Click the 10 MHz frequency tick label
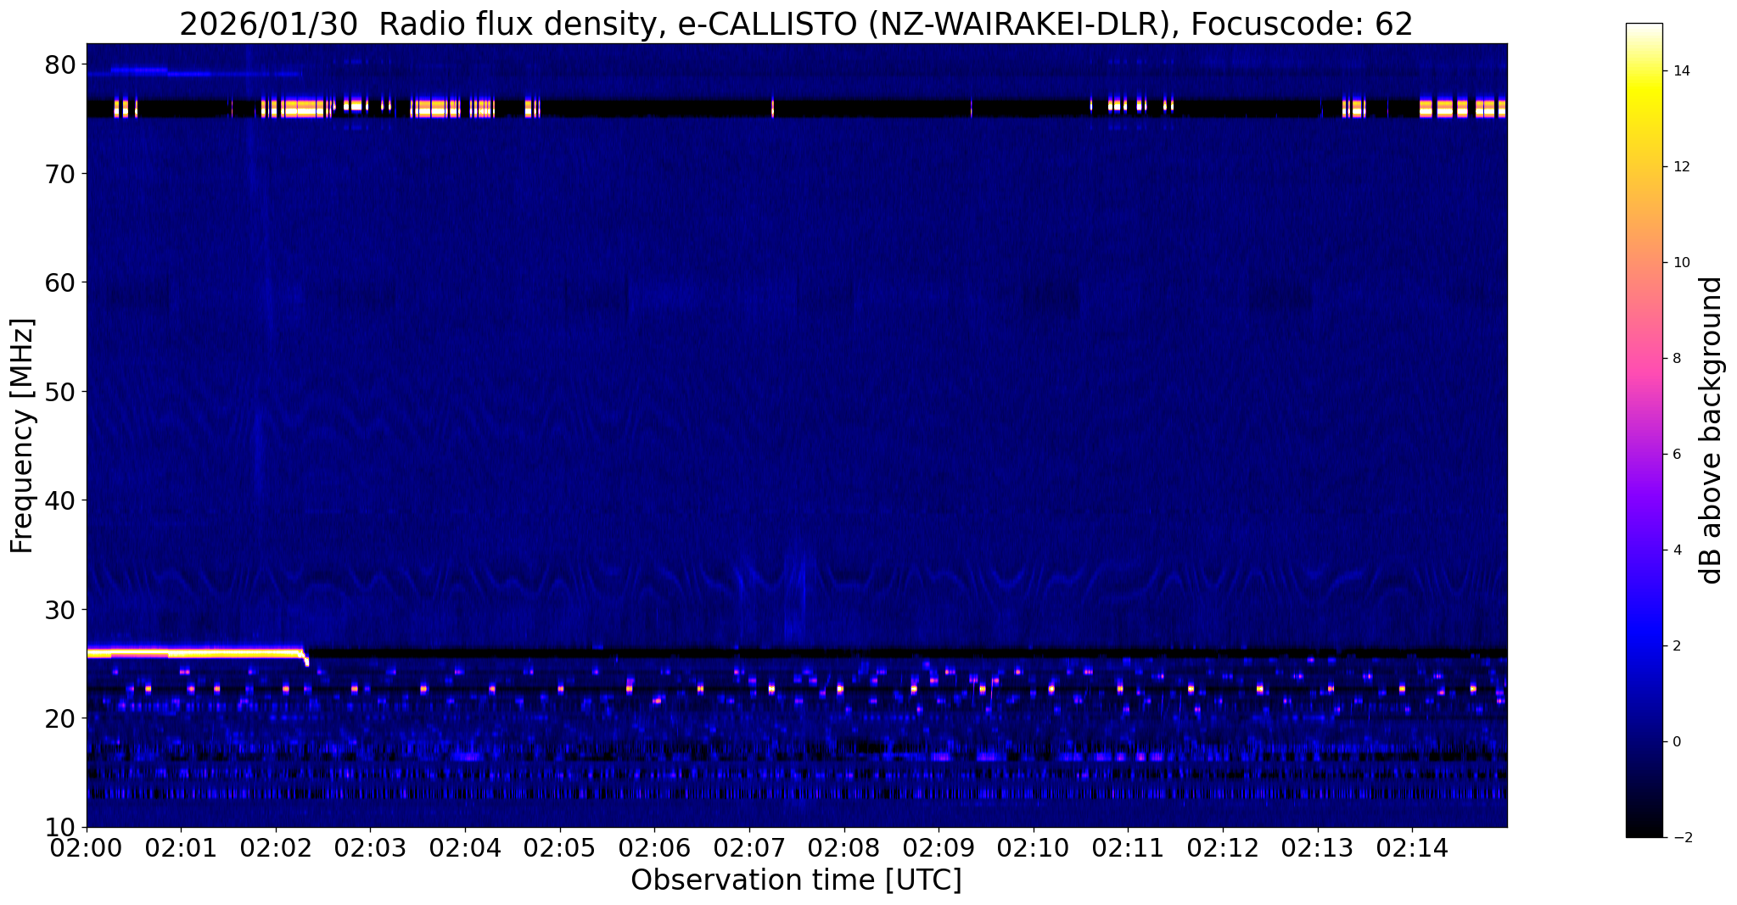 (x=61, y=828)
